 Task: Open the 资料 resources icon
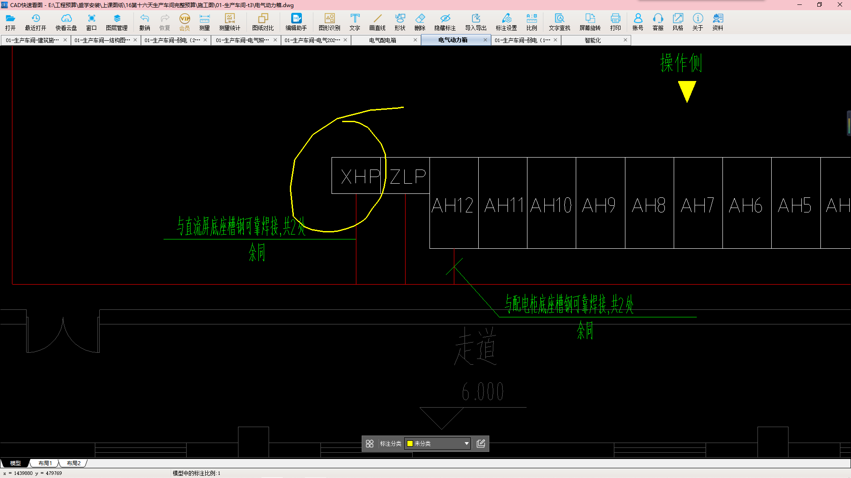(x=718, y=22)
